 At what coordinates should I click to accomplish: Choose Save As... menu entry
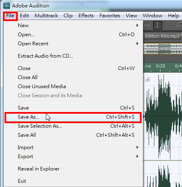73,117
